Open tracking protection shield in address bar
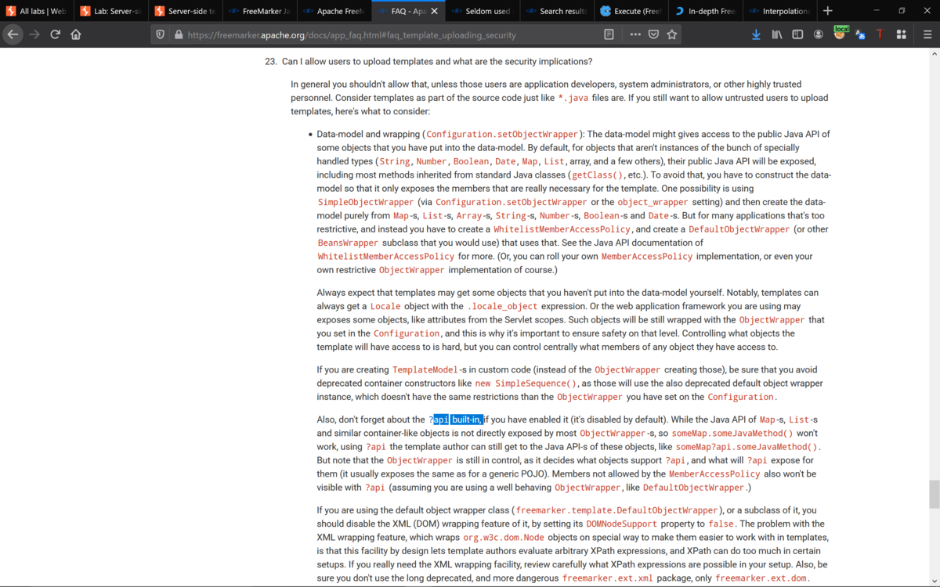The image size is (940, 587). tap(161, 34)
